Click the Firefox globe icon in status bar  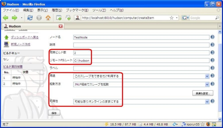point(208,124)
